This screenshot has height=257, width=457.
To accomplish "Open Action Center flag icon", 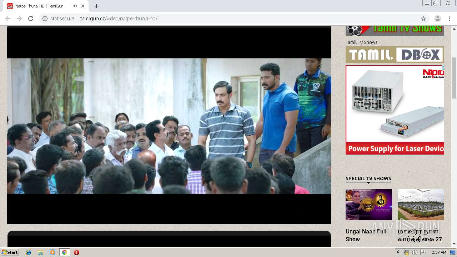I will 423,252.
